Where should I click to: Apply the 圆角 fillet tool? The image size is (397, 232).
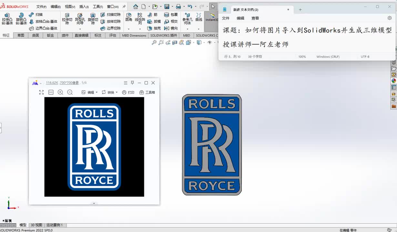129,17
